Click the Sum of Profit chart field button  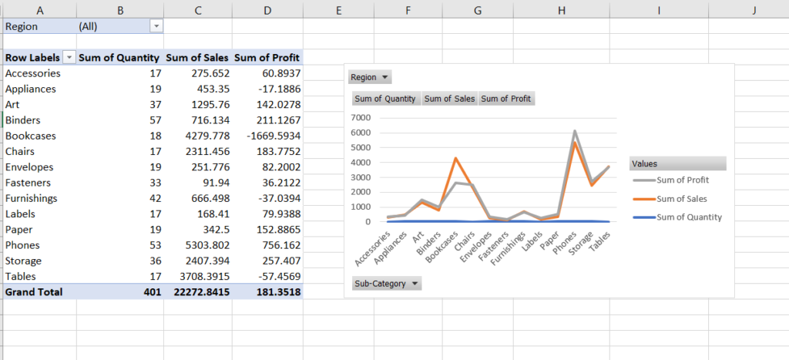(505, 99)
